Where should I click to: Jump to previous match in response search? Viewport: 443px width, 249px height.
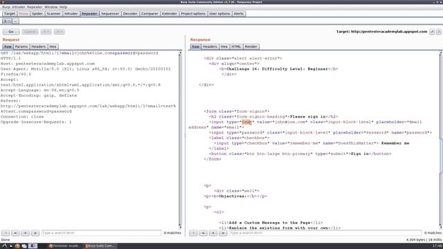click(203, 233)
